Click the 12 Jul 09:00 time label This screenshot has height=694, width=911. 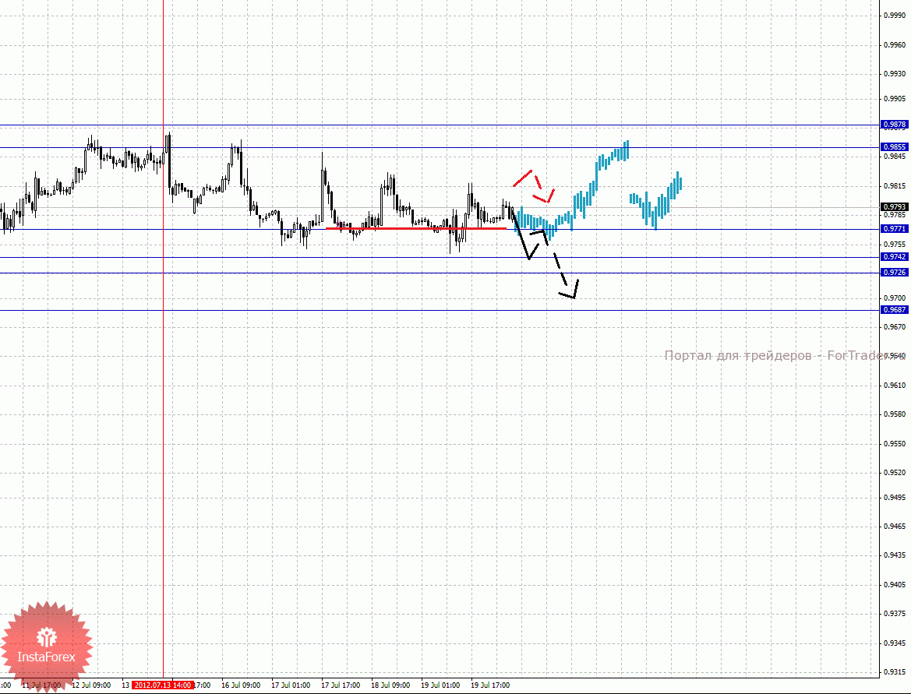(x=90, y=685)
